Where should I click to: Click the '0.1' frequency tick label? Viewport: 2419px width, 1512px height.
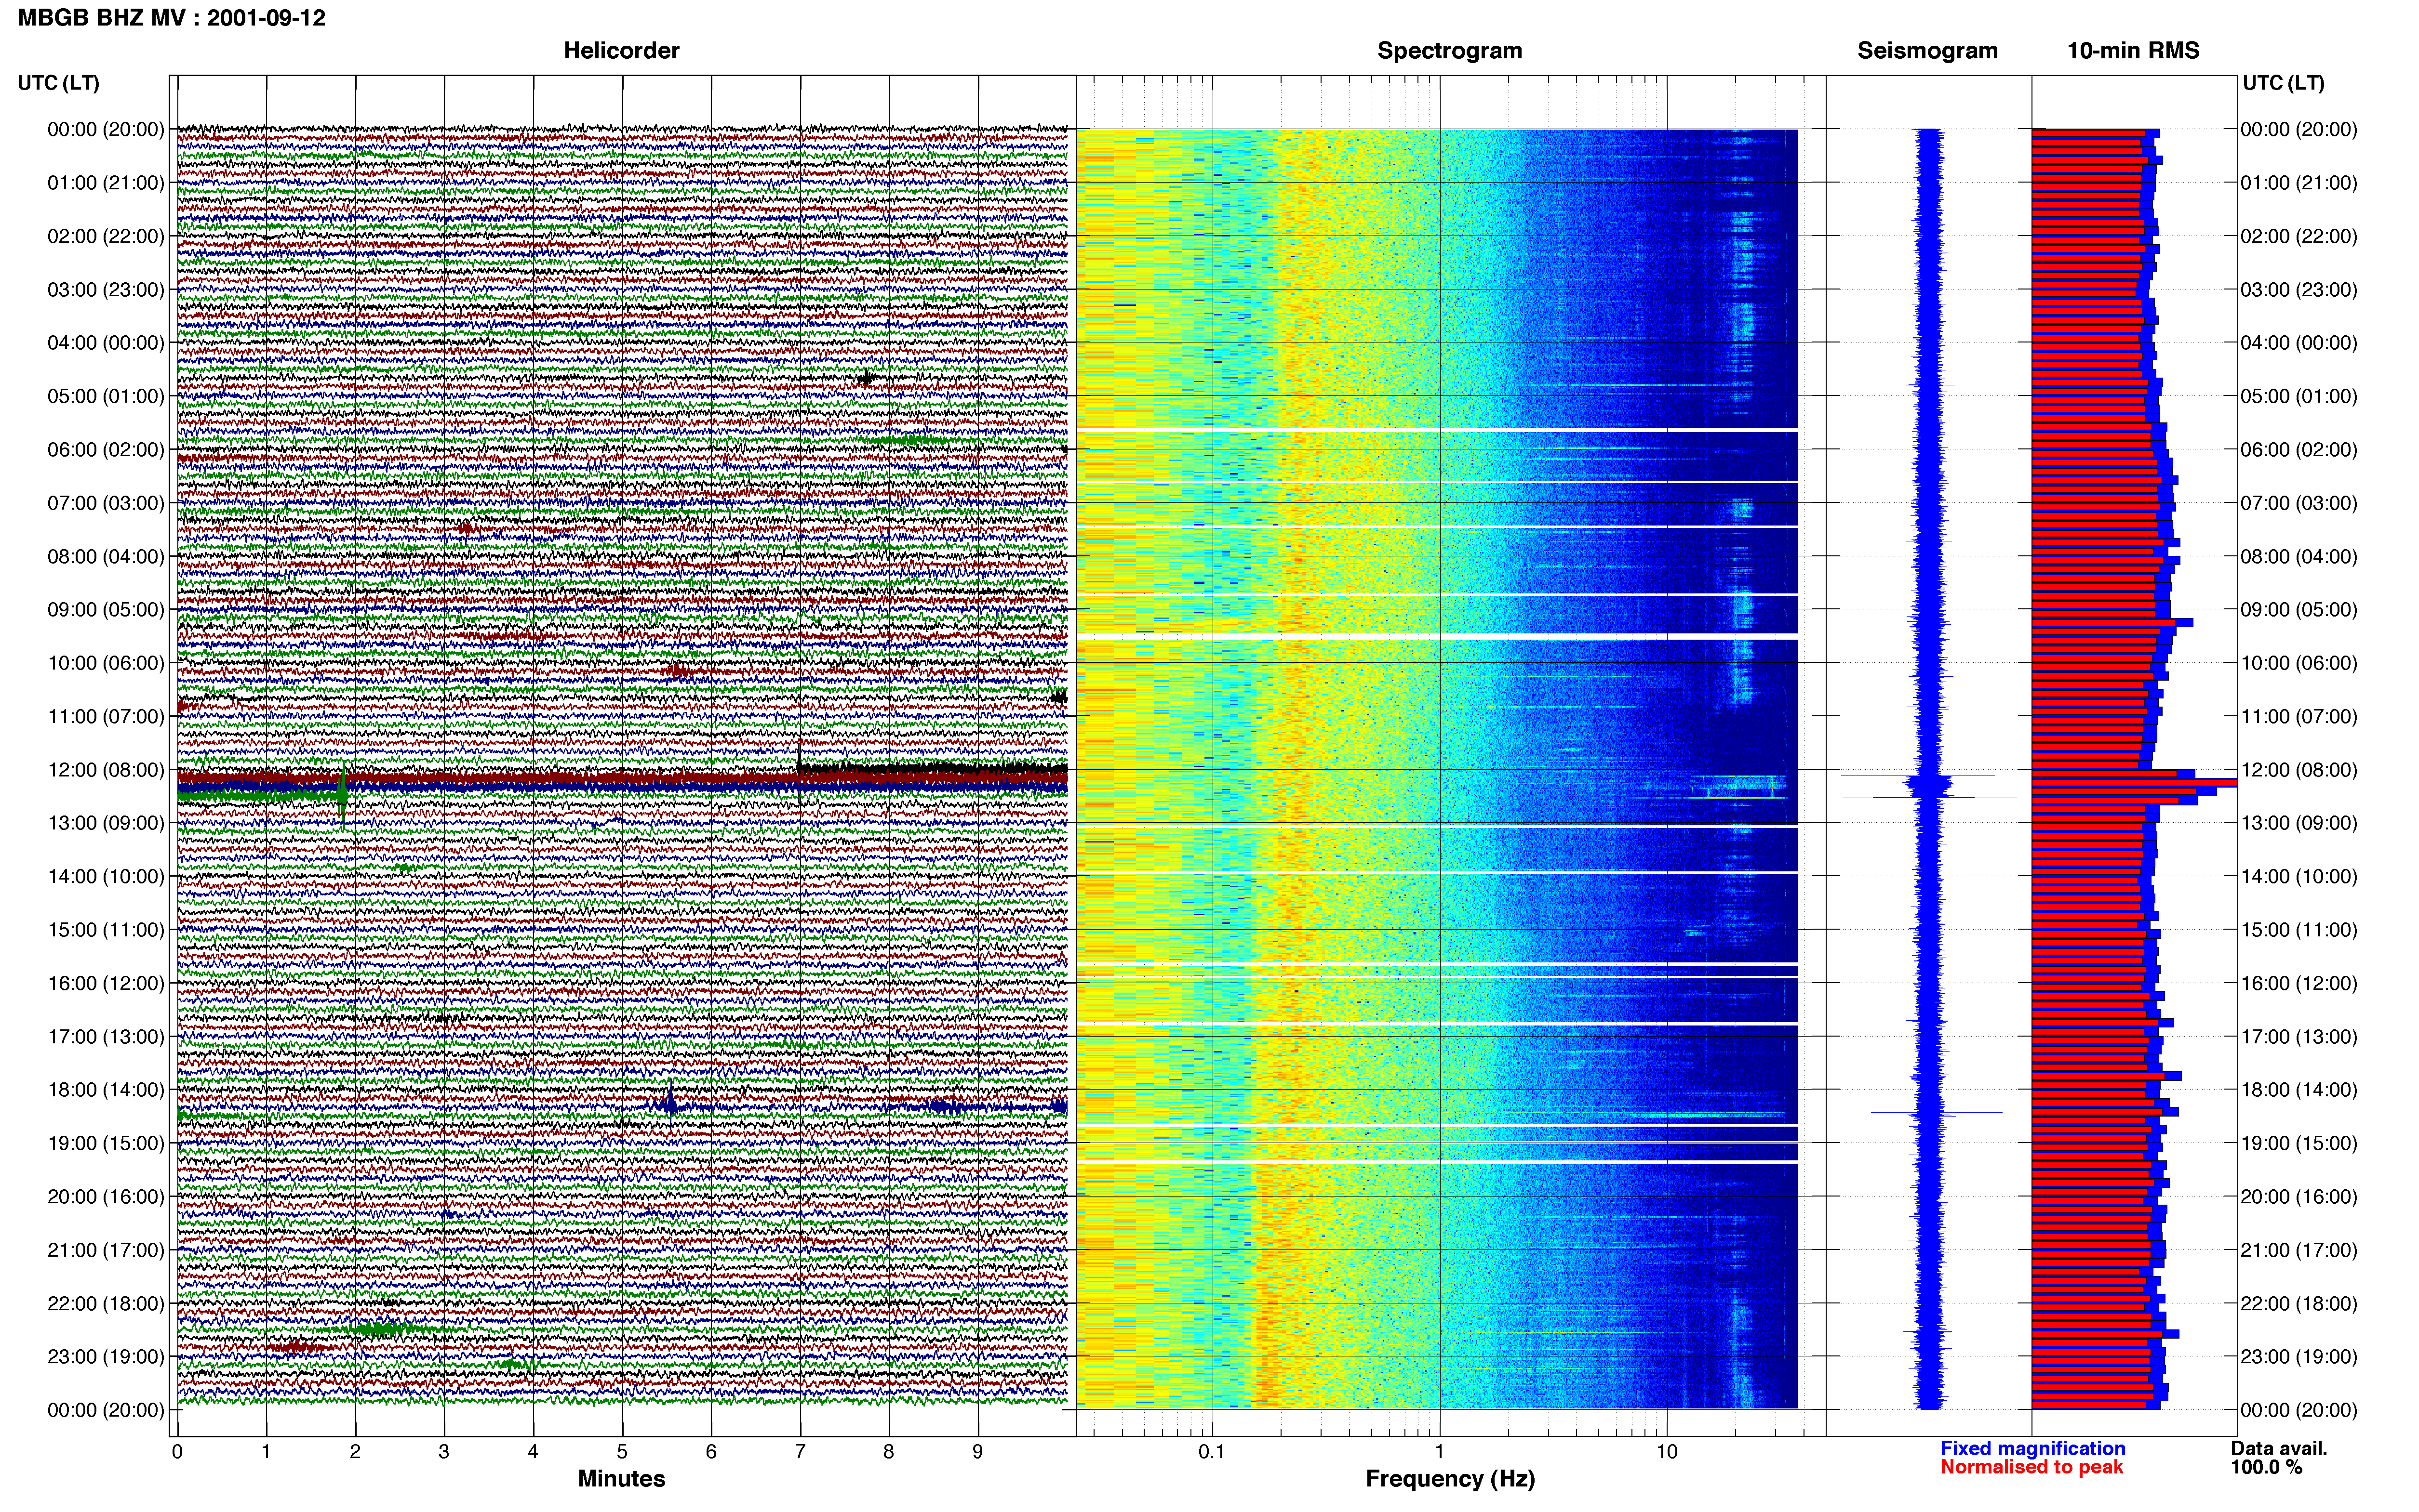pyautogui.click(x=1212, y=1452)
